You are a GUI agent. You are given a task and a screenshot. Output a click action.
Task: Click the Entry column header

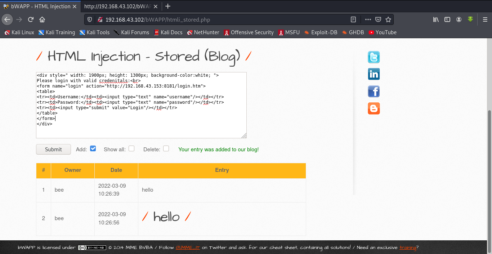tap(222, 170)
